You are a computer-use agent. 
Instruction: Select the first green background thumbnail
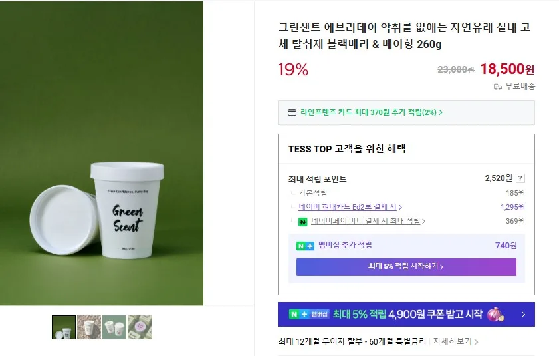click(64, 327)
